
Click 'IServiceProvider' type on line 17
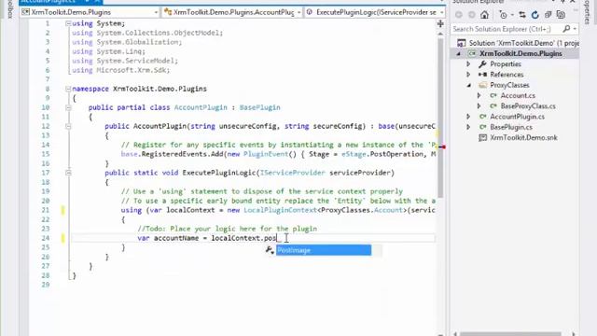292,173
